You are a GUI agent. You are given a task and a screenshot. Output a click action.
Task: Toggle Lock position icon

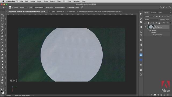point(154,23)
